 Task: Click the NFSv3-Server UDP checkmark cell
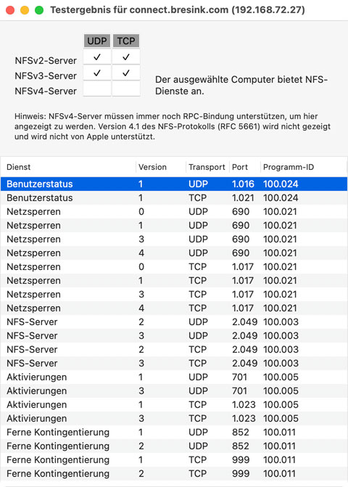[97, 73]
